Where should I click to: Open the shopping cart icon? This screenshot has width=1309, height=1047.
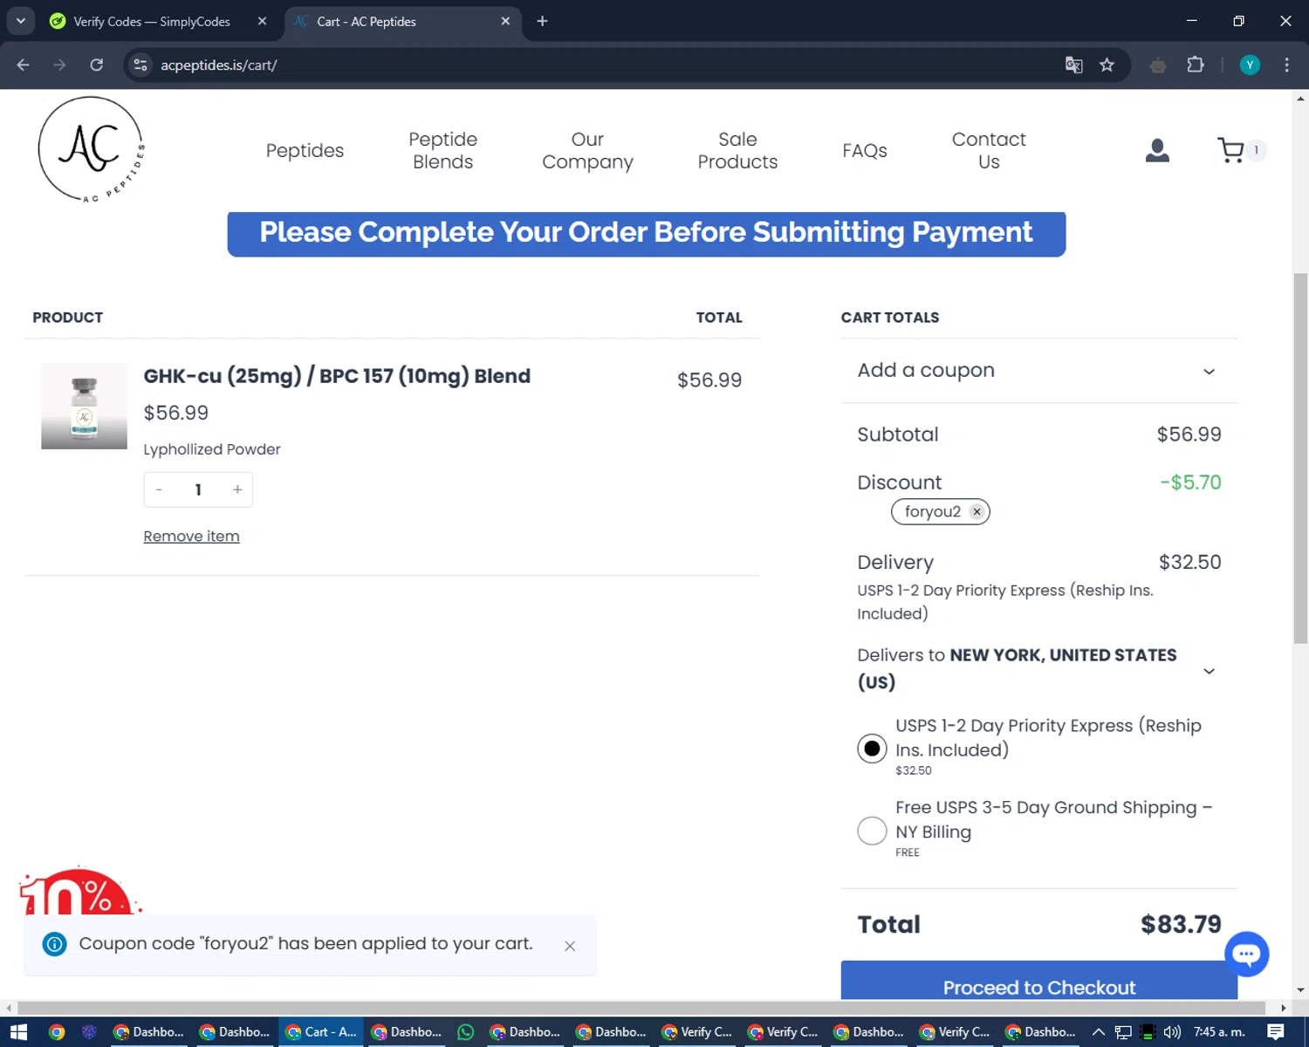pos(1230,150)
